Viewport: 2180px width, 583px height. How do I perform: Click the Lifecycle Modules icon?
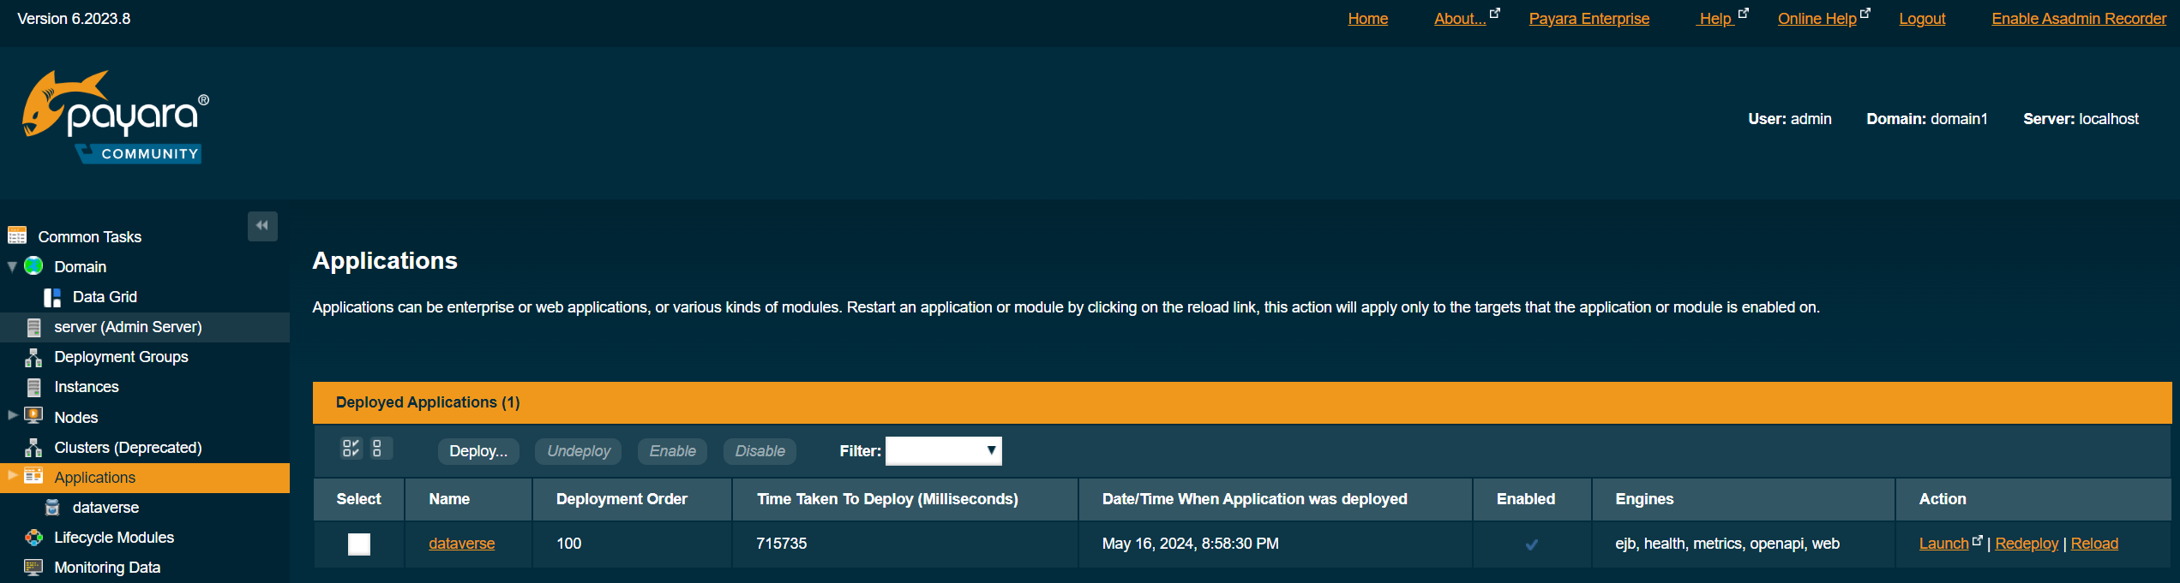tap(33, 538)
